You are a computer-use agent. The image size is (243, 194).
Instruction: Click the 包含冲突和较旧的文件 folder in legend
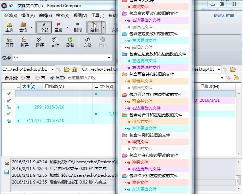tap(146, 135)
